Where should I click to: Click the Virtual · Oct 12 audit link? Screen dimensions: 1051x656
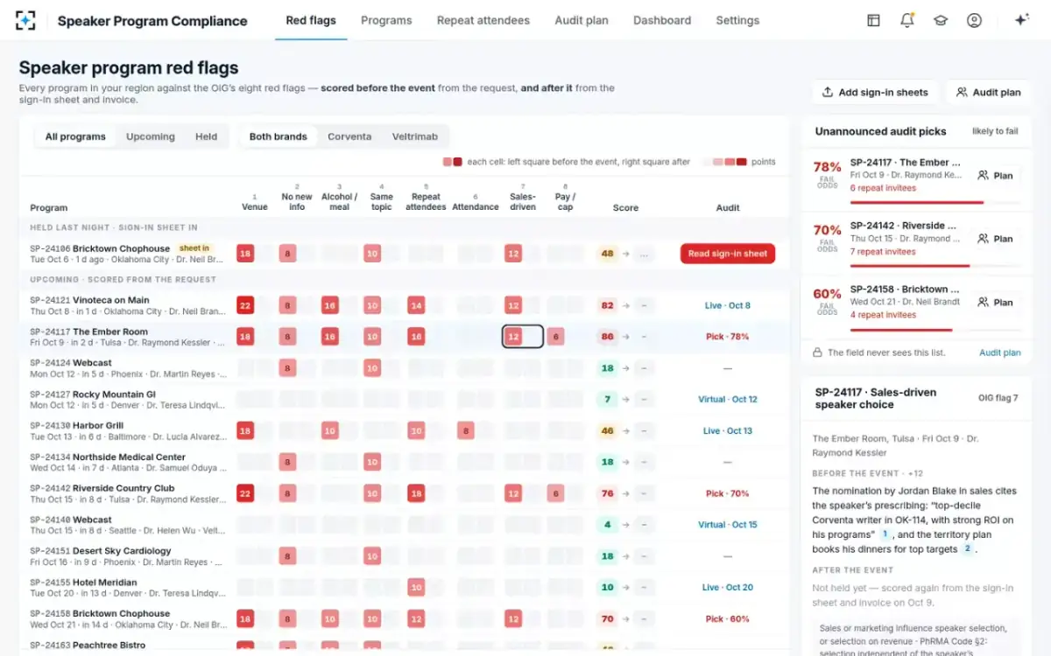coord(727,400)
